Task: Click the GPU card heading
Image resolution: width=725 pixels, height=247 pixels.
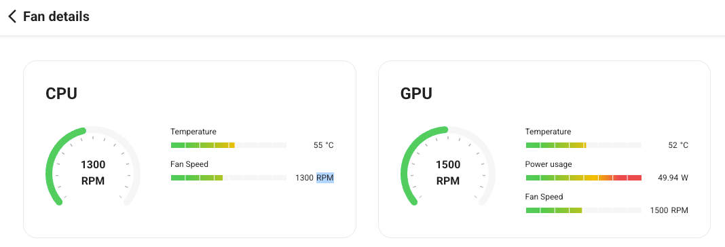Action: click(416, 94)
